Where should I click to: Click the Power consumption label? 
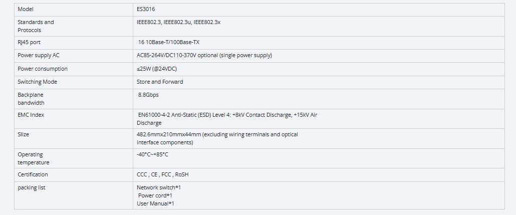[x=43, y=69]
